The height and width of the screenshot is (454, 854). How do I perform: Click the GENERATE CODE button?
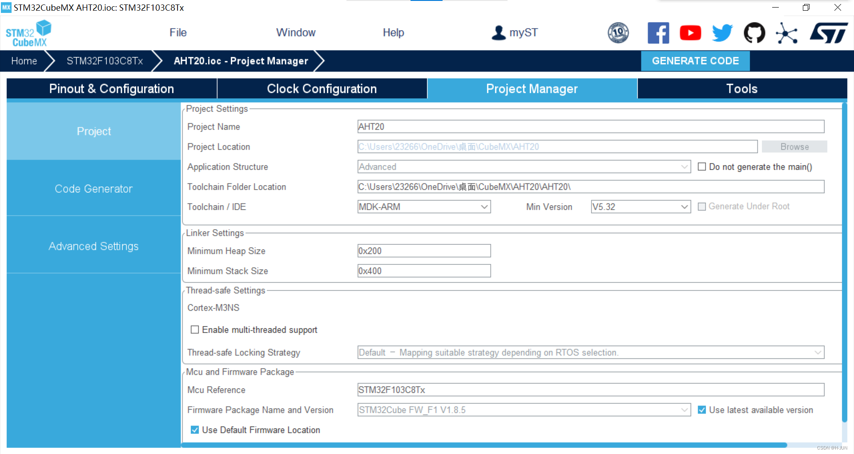point(695,61)
